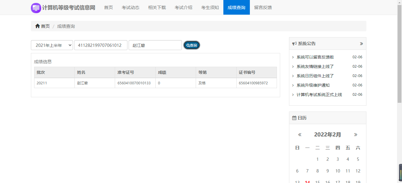This screenshot has width=402, height=183.
Task: Open the 2021年上半年 exam period dropdown
Action: pyautogui.click(x=52, y=45)
